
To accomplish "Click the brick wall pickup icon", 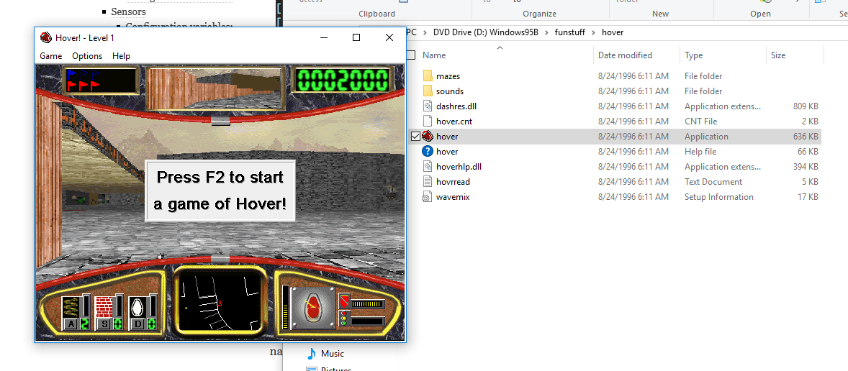I will click(x=103, y=306).
